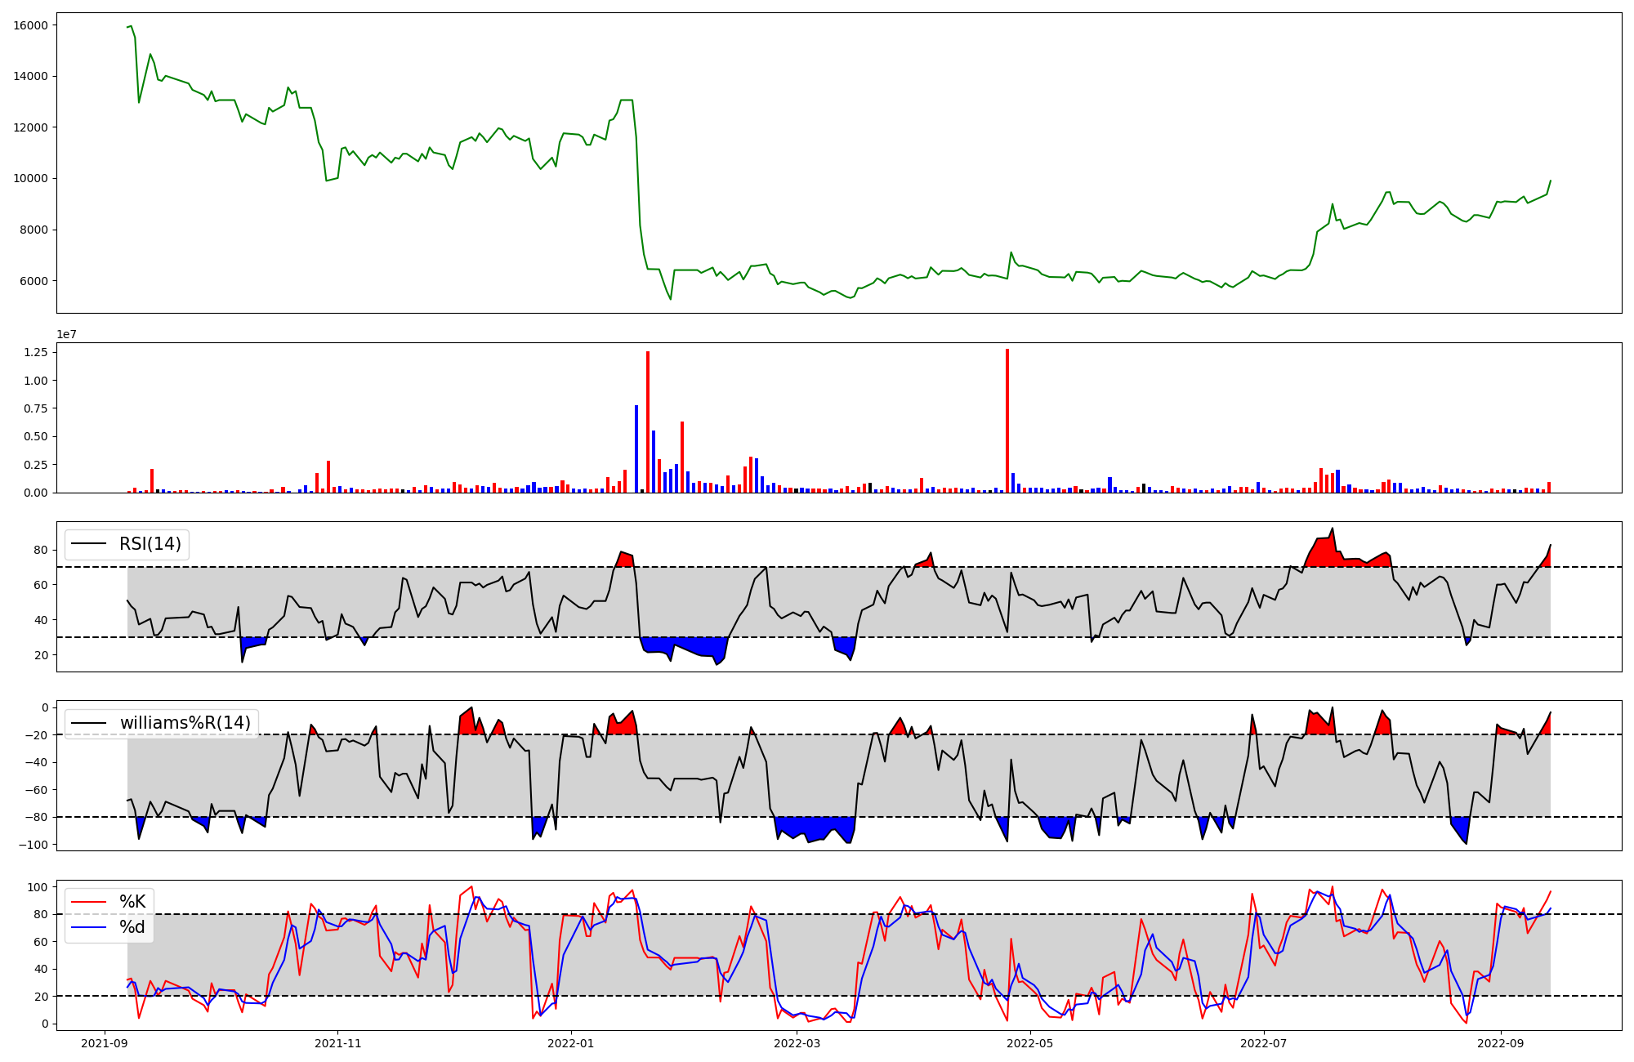Image resolution: width=1634 pixels, height=1062 pixels.
Task: Select the 2022-05 x-axis tick label
Action: [1030, 1043]
